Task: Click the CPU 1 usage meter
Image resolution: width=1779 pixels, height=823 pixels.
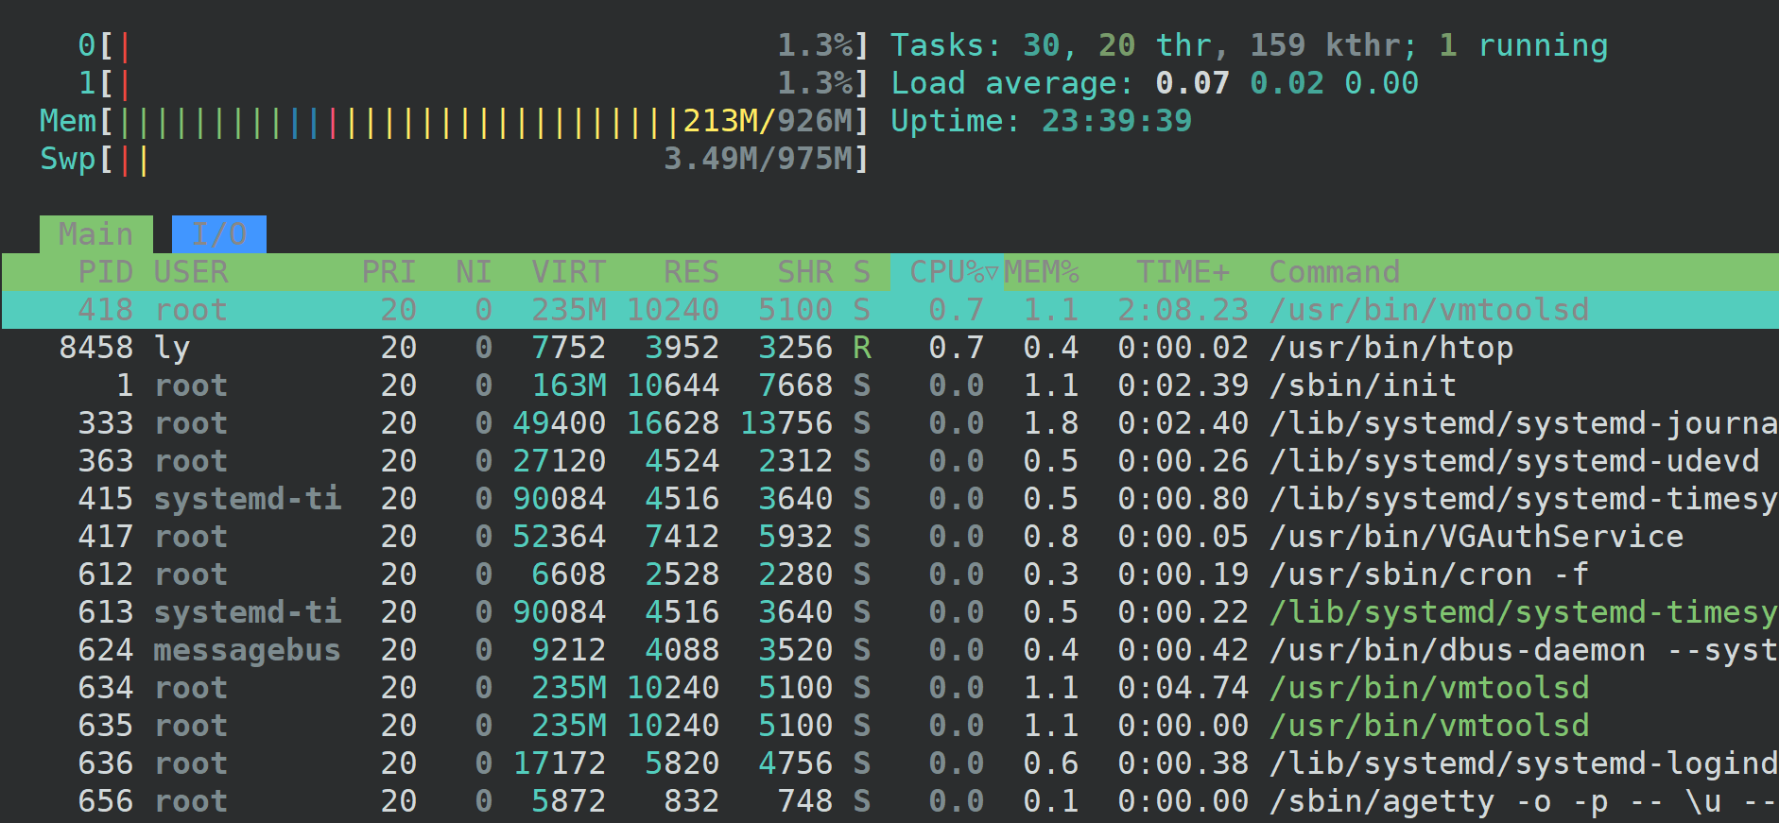Action: tap(473, 83)
